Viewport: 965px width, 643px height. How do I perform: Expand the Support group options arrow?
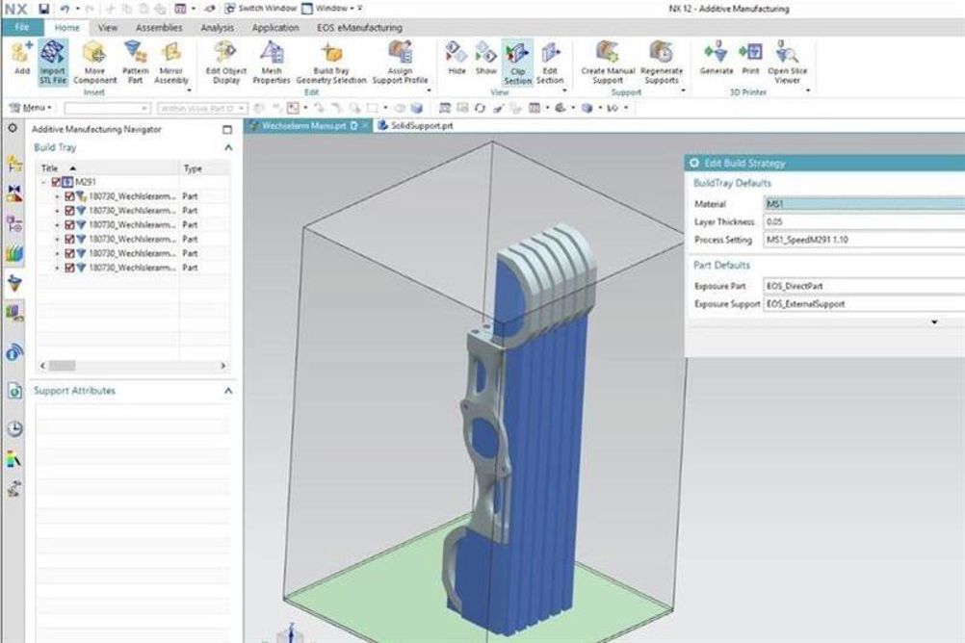[683, 91]
